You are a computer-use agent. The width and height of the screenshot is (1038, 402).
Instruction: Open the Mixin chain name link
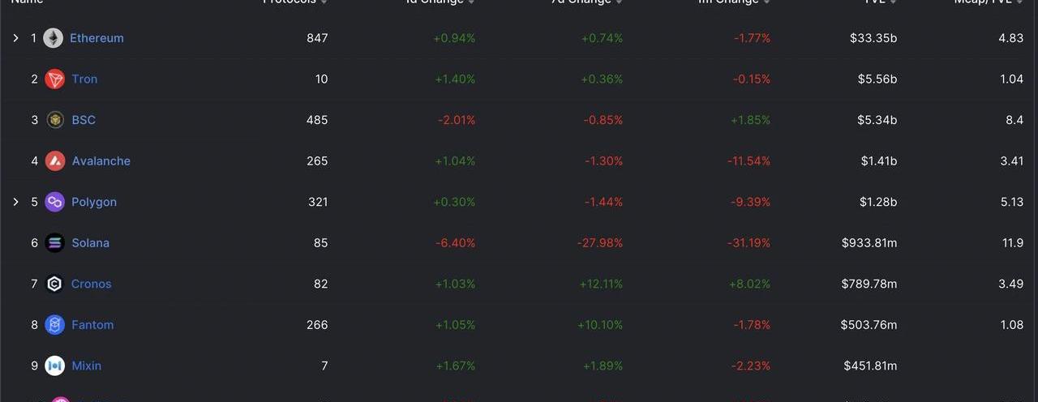[86, 366]
